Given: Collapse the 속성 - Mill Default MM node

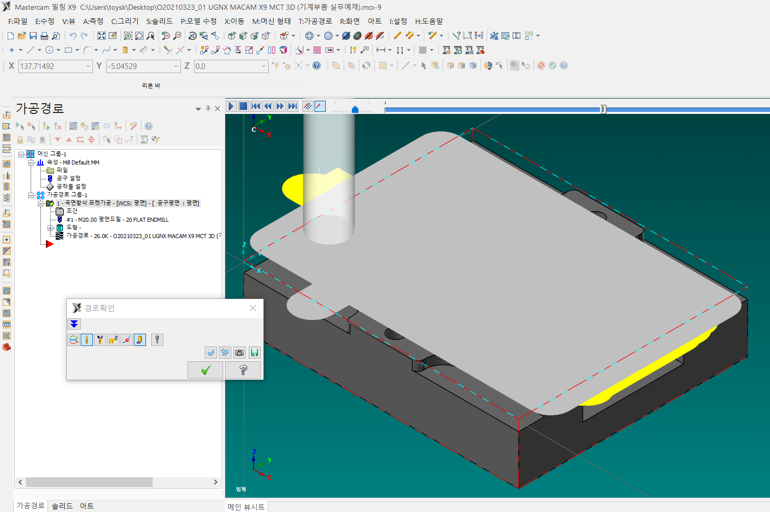Looking at the screenshot, I should (31, 162).
